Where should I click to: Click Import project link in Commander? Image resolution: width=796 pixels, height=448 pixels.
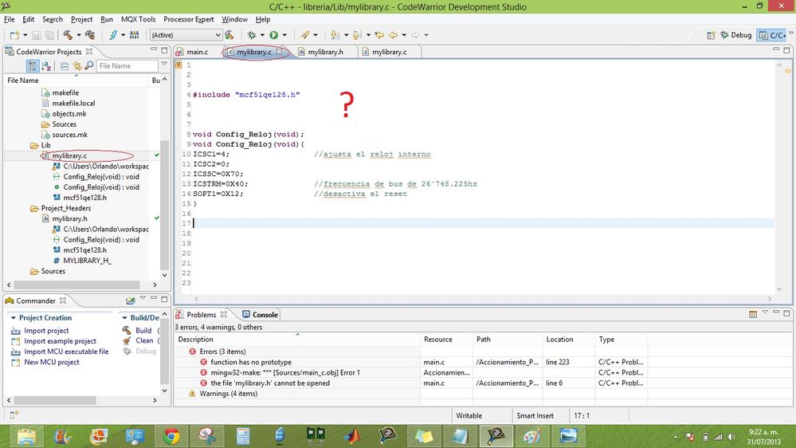tap(46, 331)
